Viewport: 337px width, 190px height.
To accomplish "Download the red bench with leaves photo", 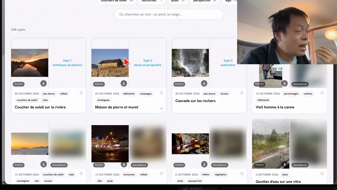I will click(x=204, y=164).
